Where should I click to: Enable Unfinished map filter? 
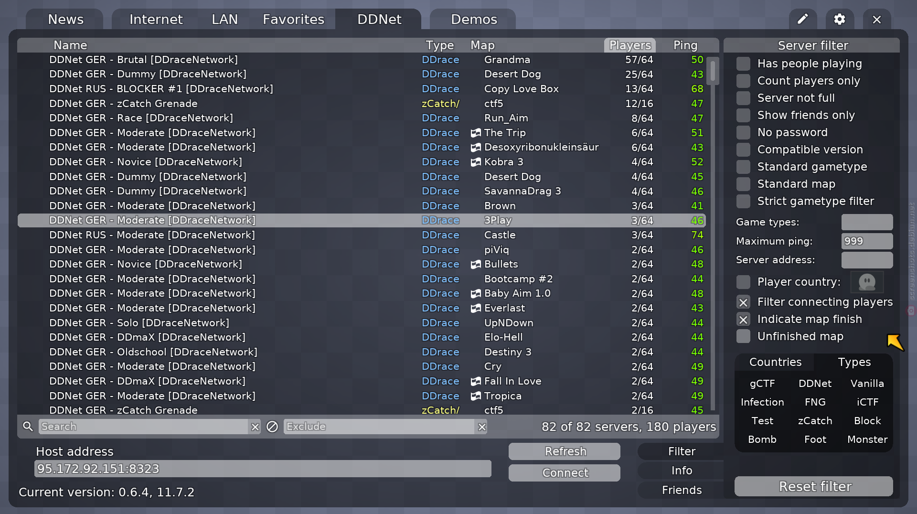743,336
